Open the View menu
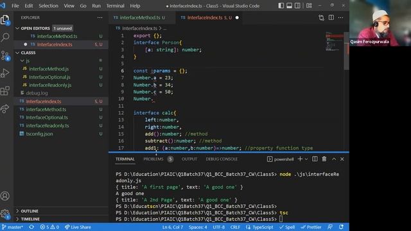The width and height of the screenshot is (411, 231). pos(69,6)
